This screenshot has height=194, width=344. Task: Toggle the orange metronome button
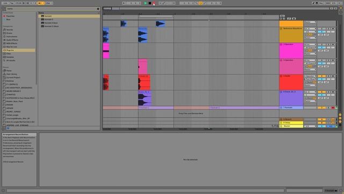click(x=40, y=3)
